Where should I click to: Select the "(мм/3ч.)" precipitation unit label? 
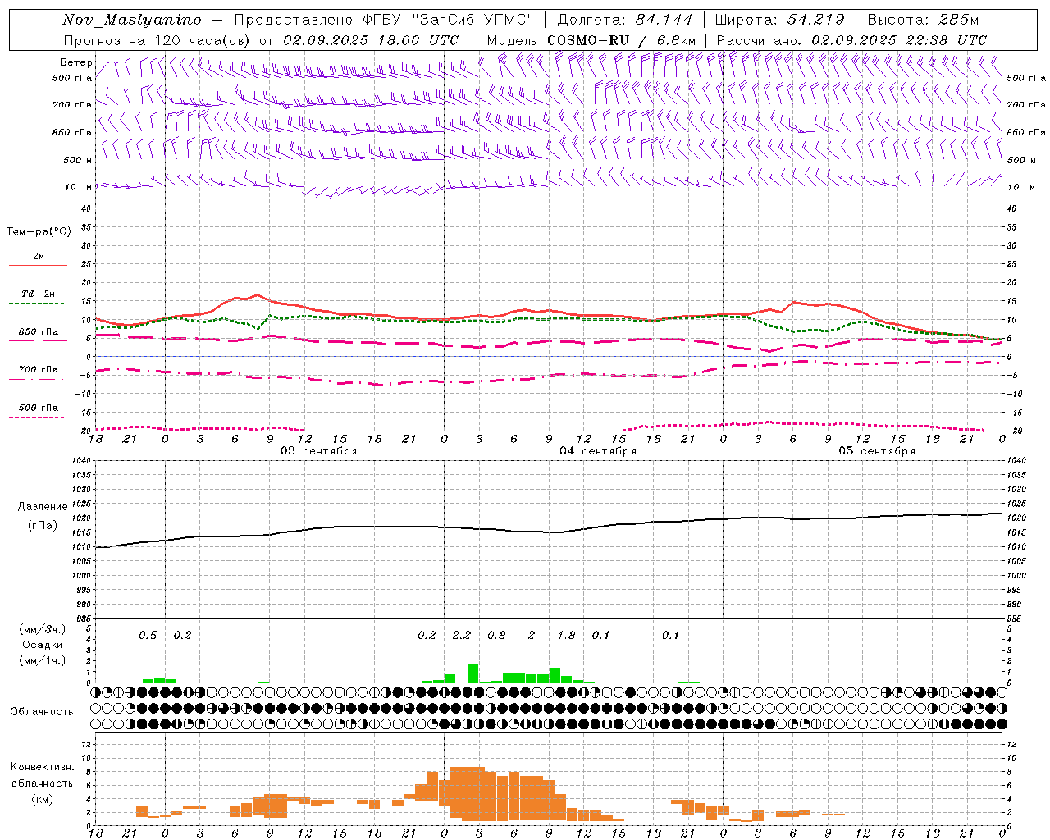pos(42,630)
